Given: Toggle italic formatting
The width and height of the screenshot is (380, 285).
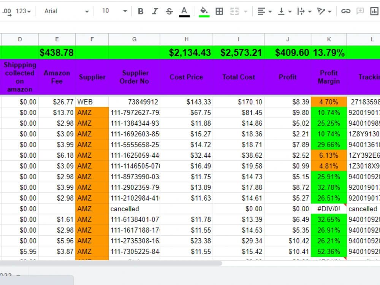Looking at the screenshot, I should (x=155, y=11).
